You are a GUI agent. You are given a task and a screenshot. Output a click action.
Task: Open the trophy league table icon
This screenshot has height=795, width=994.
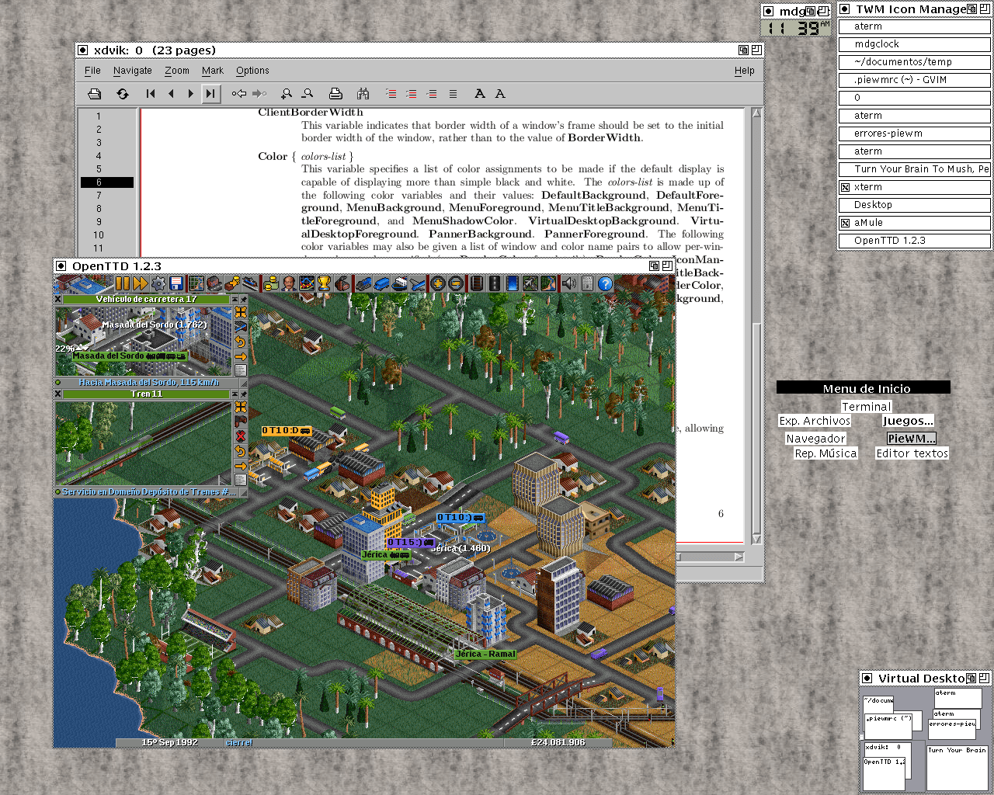point(325,284)
